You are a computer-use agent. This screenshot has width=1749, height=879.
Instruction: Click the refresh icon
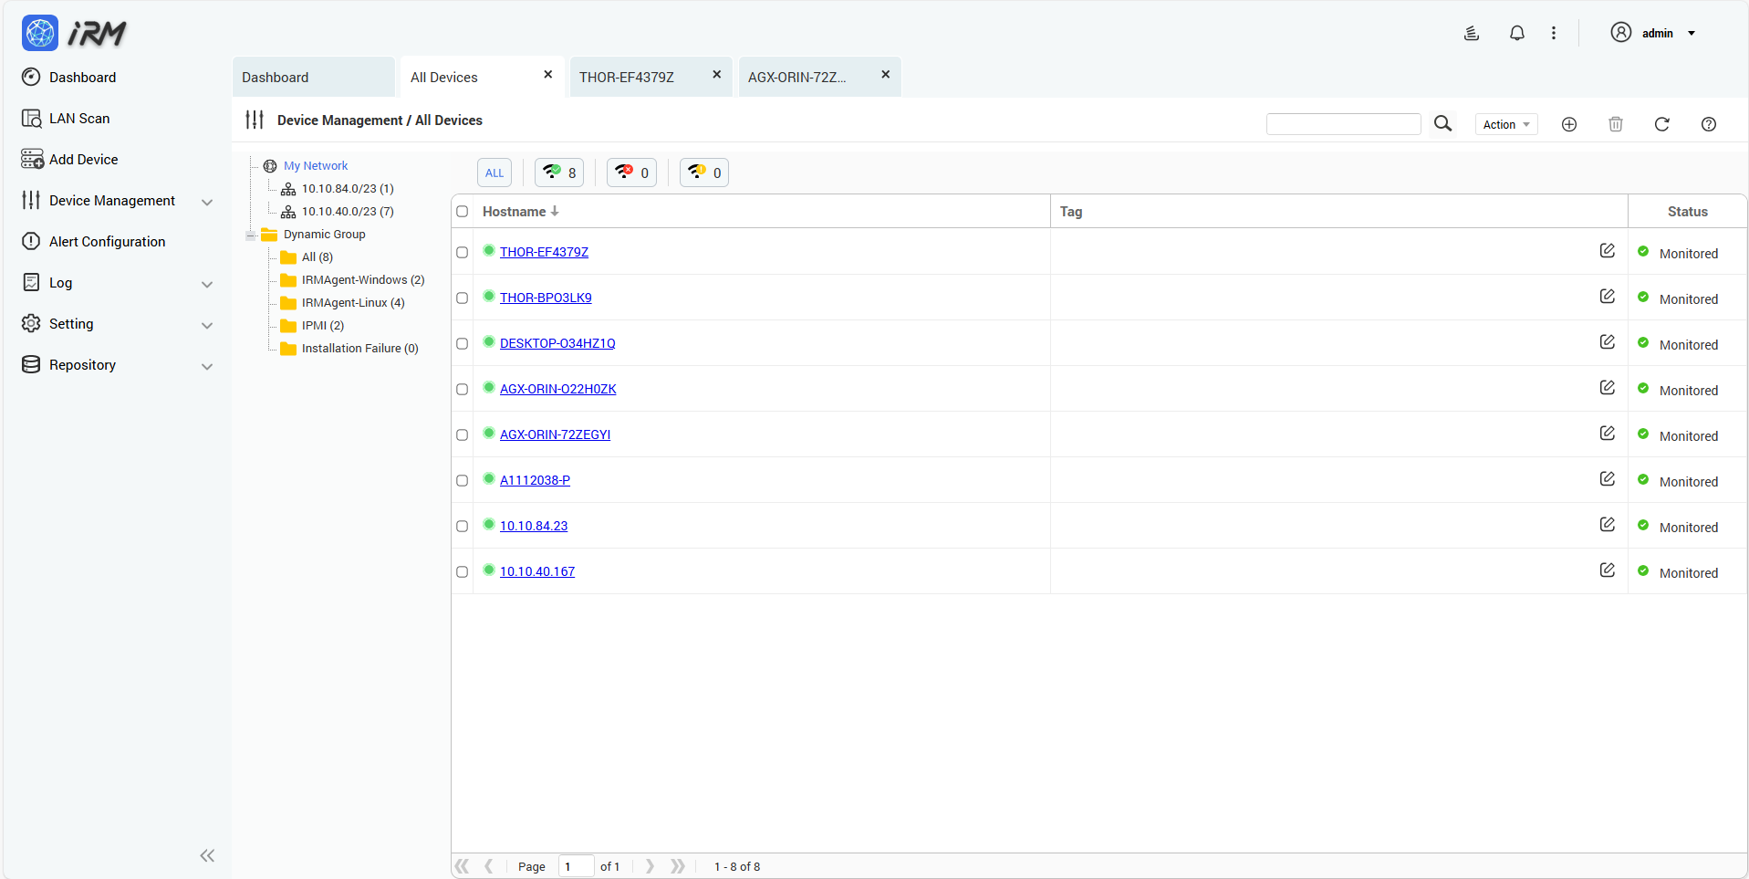coord(1662,124)
